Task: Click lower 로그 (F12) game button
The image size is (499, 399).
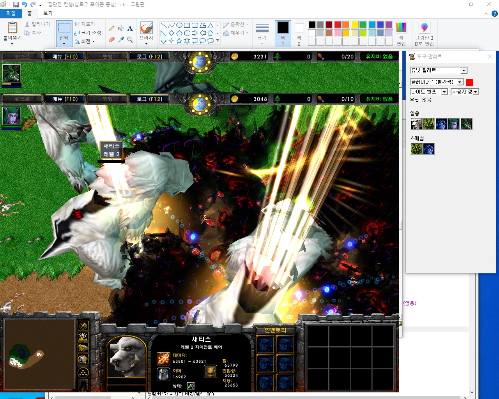Action: [x=149, y=99]
